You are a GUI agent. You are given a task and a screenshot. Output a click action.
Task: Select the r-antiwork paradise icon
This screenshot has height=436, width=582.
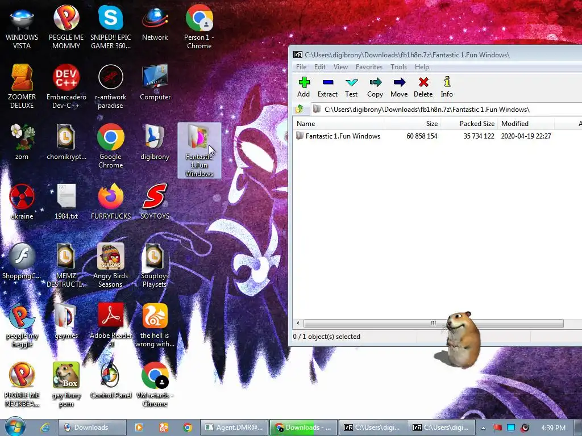tap(111, 87)
